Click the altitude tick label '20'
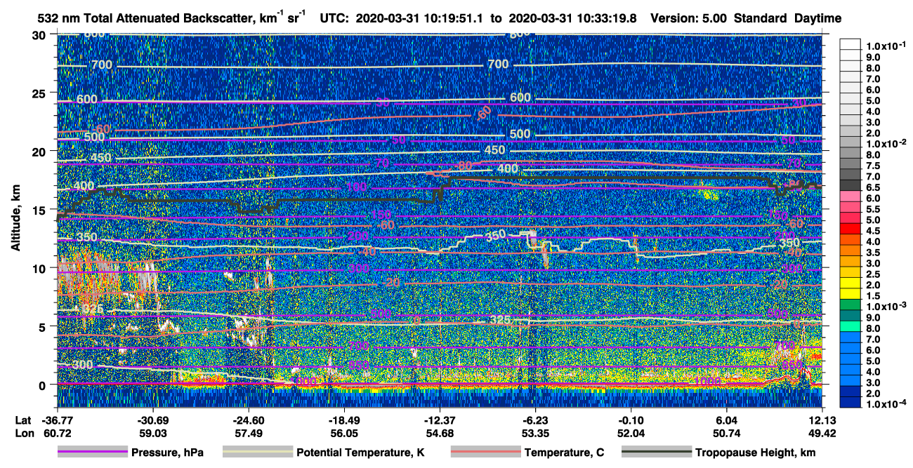 click(x=40, y=151)
